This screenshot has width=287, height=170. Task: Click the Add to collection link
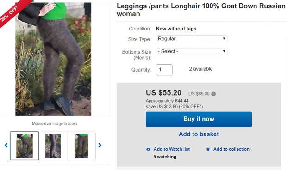coord(231,149)
